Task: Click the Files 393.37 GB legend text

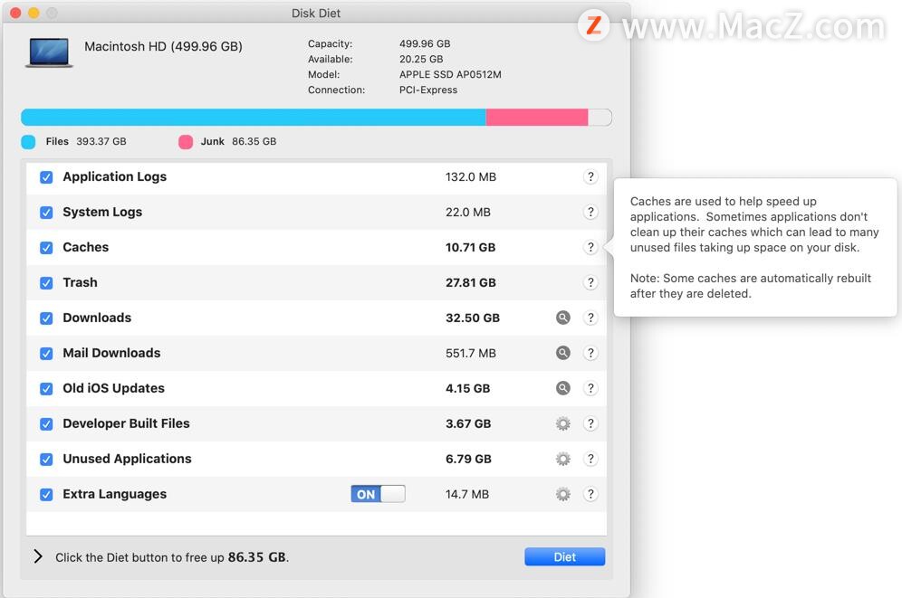Action: (86, 141)
